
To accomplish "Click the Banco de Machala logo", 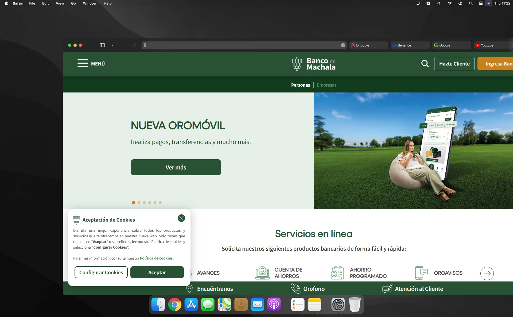I will tap(314, 64).
